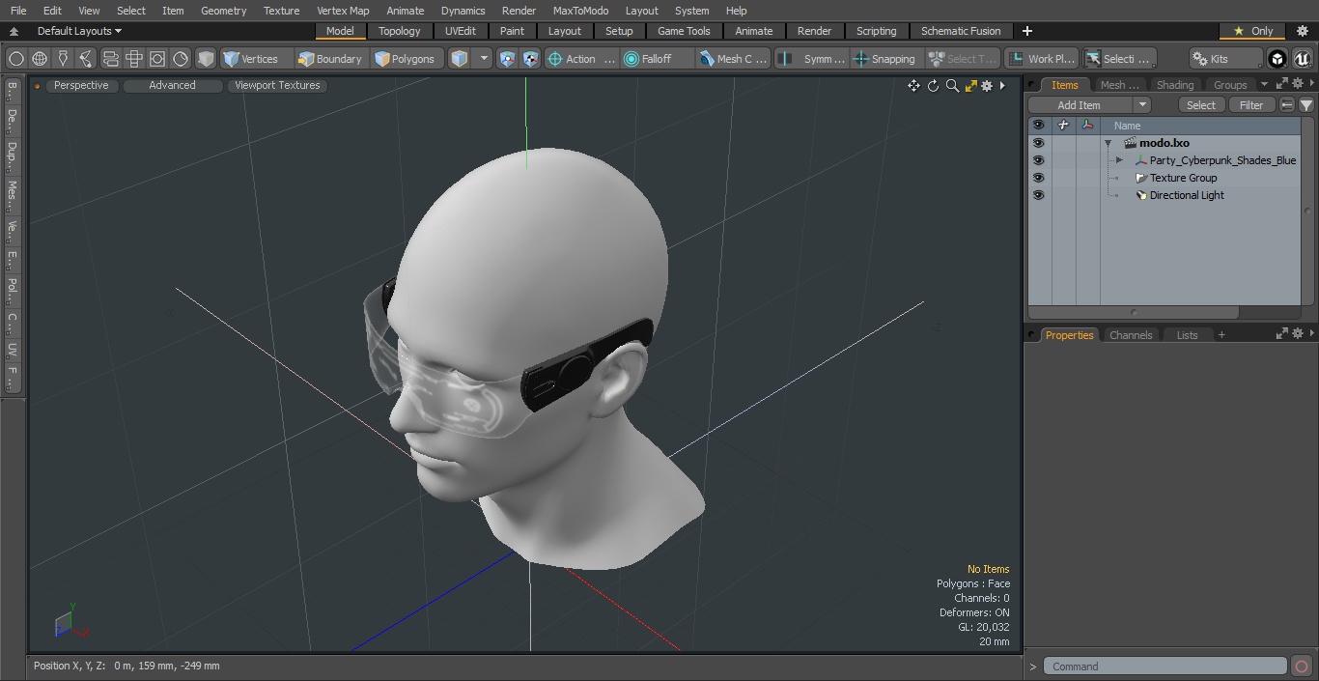Viewport: 1319px width, 681px height.
Task: Select the pen tool icon in toolbar
Action: [x=63, y=59]
